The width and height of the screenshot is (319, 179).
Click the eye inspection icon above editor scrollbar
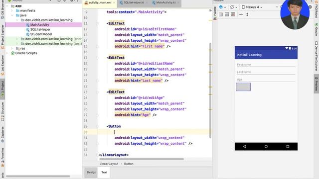[210, 10]
